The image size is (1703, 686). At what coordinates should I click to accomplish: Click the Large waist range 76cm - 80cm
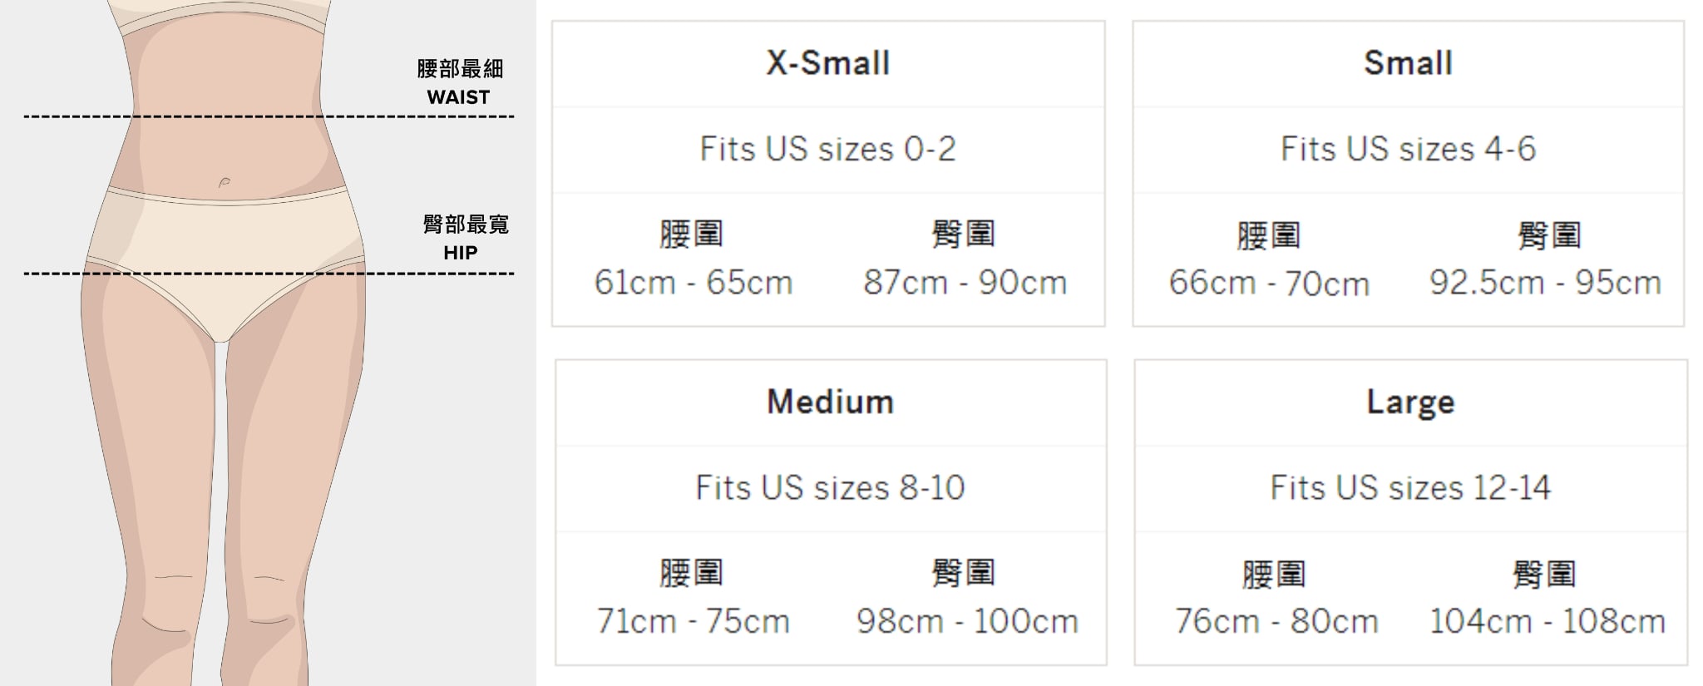click(x=1276, y=622)
